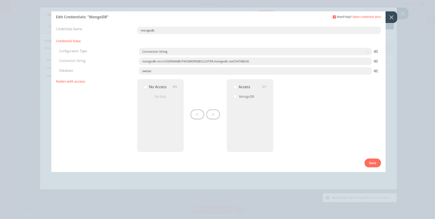
Task: Save the MongoDB credentials
Action: tap(373, 163)
